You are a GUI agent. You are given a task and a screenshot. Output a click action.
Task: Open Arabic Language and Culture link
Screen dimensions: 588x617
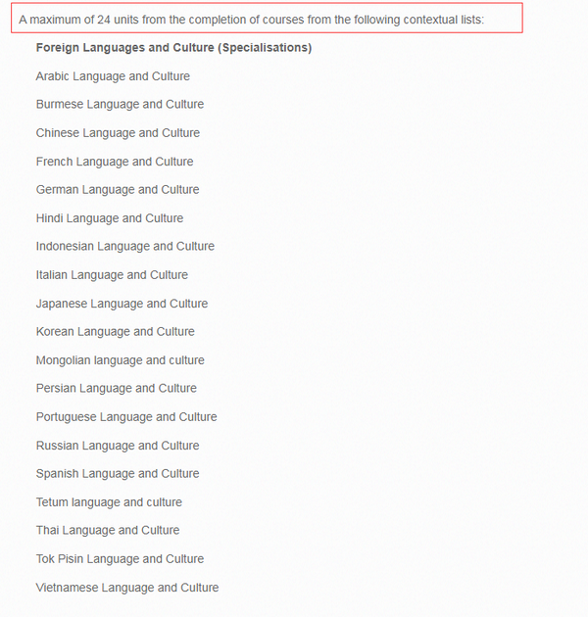coord(113,76)
